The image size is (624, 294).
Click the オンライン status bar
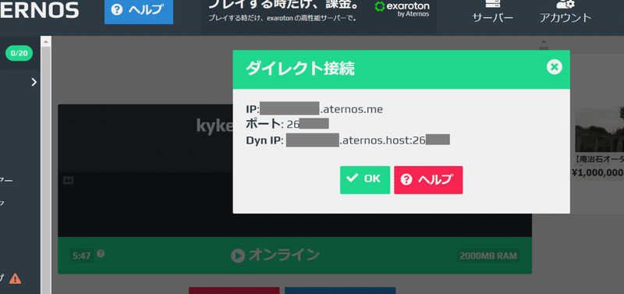tap(295, 256)
